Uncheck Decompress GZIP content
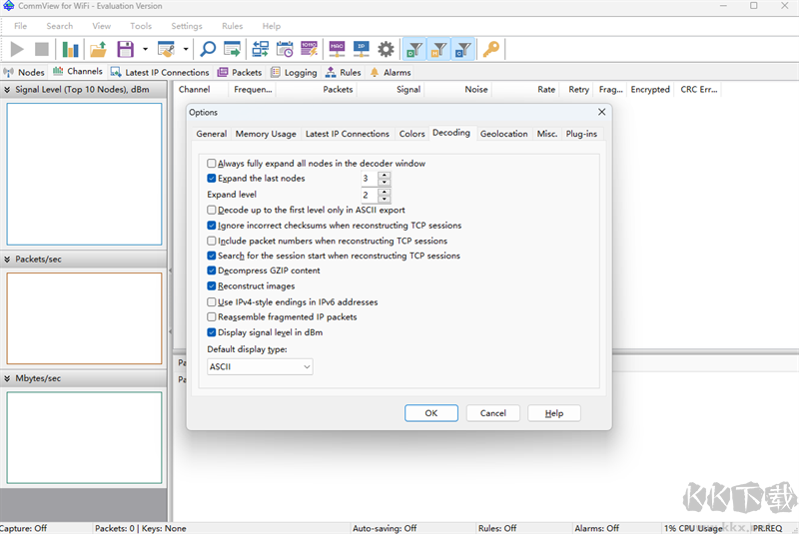 (212, 270)
